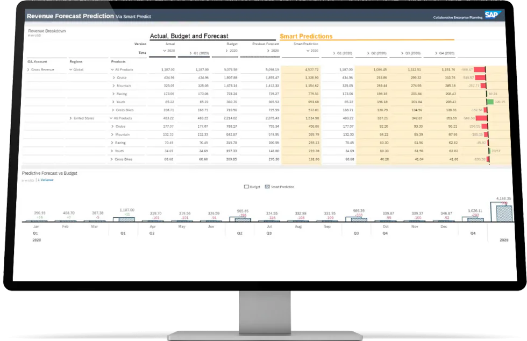Image resolution: width=527 pixels, height=341 pixels.
Task: Expand Youth product with actual 85.22
Action: (x=113, y=102)
